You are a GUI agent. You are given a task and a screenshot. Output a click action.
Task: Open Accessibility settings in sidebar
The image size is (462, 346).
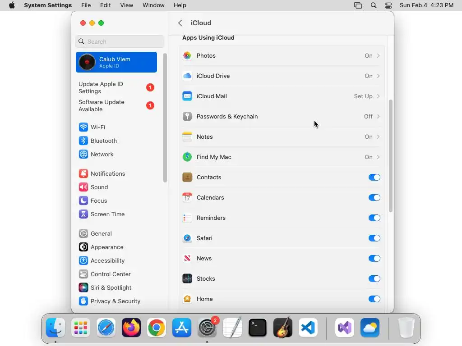[x=116, y=261]
